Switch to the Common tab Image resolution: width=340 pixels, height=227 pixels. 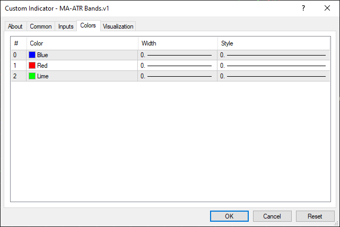41,26
